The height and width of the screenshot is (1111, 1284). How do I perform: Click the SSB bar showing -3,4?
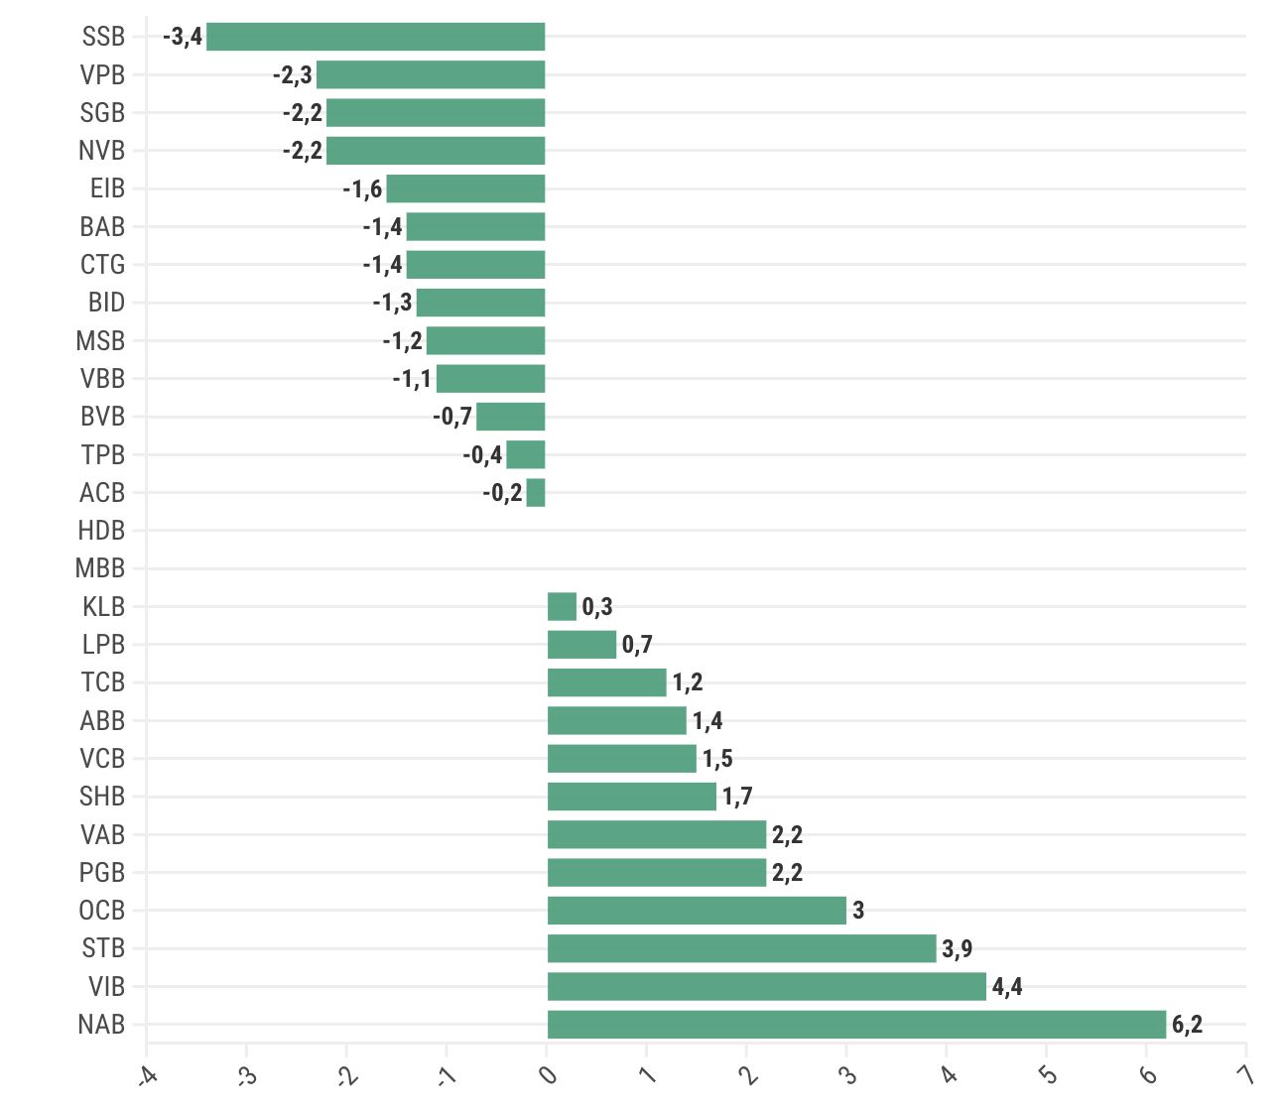tap(376, 37)
